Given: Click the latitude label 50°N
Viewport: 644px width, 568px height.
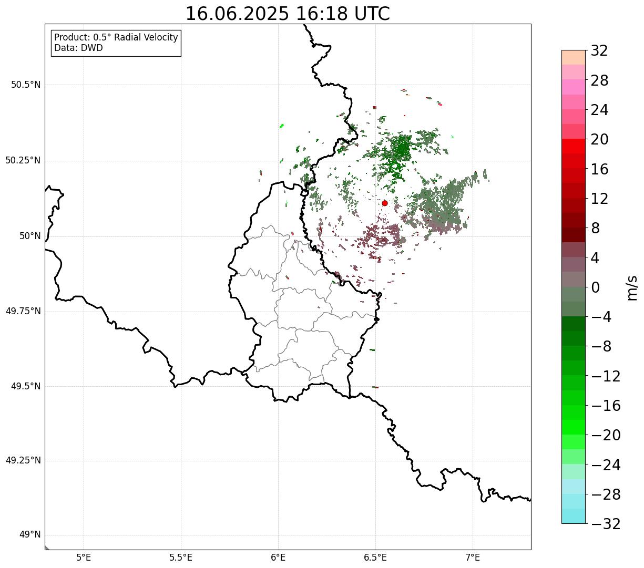Looking at the screenshot, I should pos(30,236).
